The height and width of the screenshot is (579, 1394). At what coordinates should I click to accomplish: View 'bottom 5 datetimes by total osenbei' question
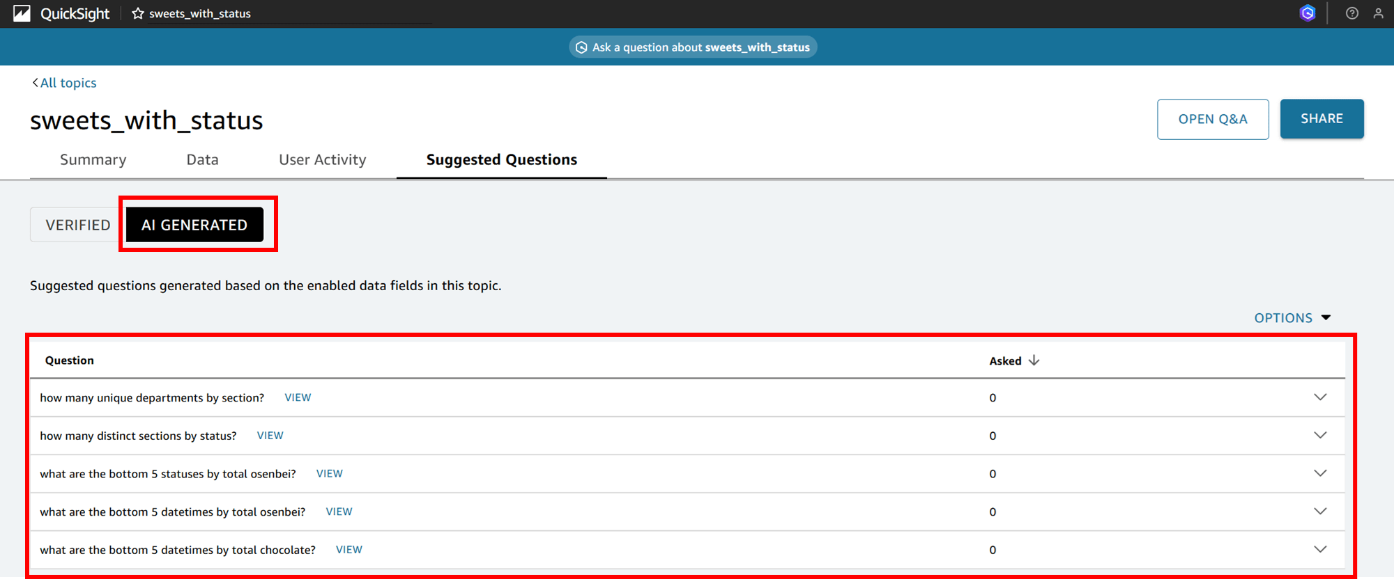click(339, 511)
